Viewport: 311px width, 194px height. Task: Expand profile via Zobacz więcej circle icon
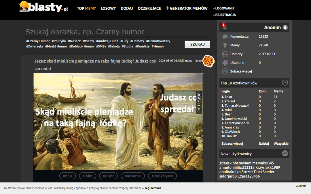[225, 71]
